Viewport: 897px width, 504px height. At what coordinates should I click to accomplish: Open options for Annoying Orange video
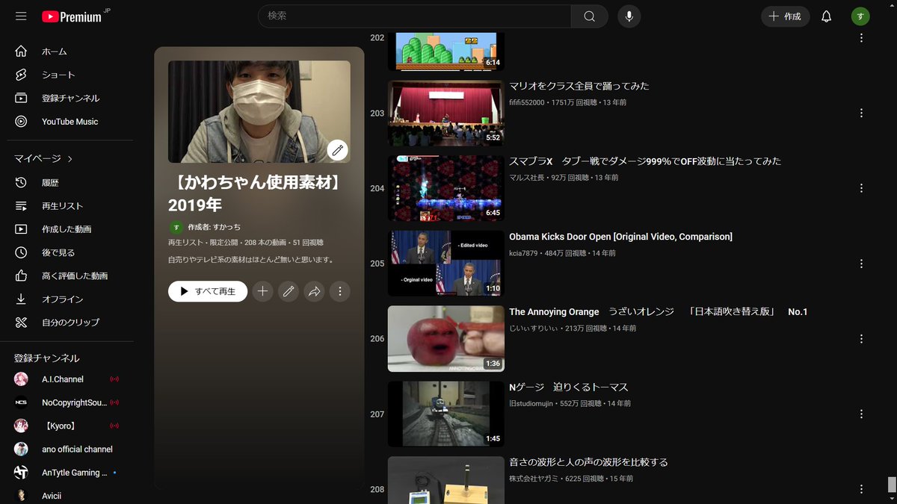tap(861, 338)
